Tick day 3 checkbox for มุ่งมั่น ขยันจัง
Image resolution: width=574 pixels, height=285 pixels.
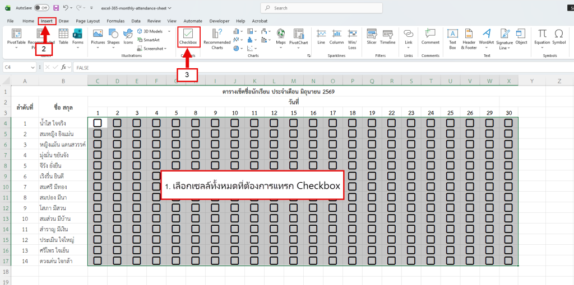coord(137,155)
